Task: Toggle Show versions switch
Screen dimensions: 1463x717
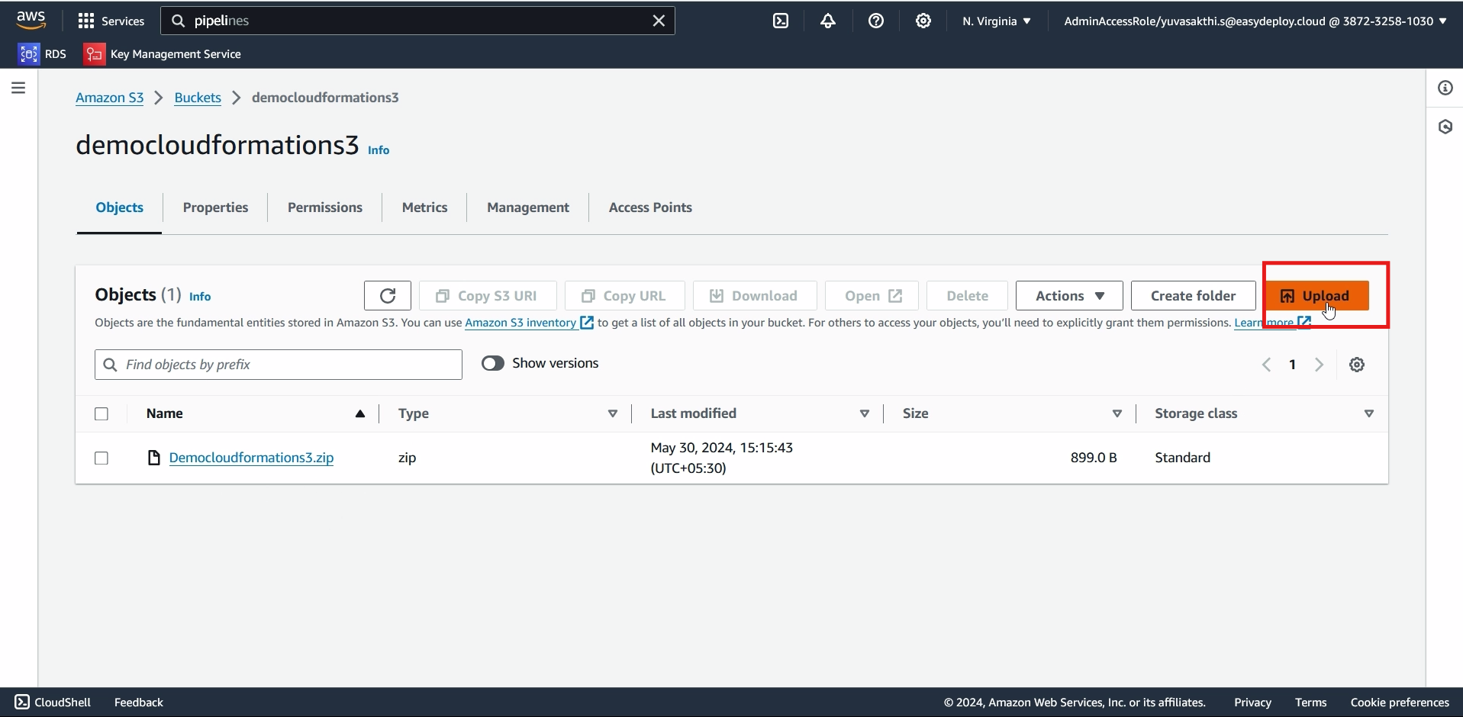Action: click(x=493, y=363)
